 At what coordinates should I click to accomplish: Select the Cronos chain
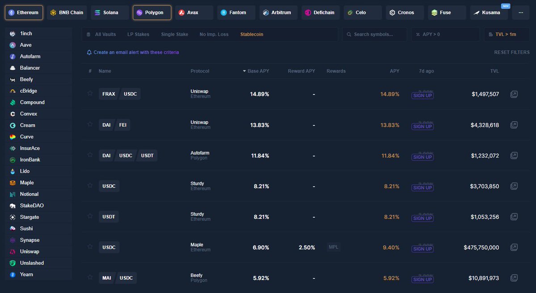405,12
